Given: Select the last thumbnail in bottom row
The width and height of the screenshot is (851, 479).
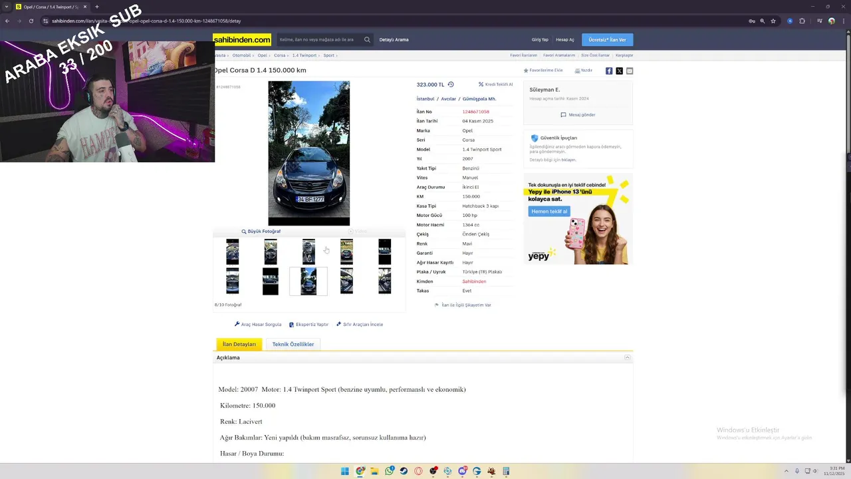Looking at the screenshot, I should (385, 281).
